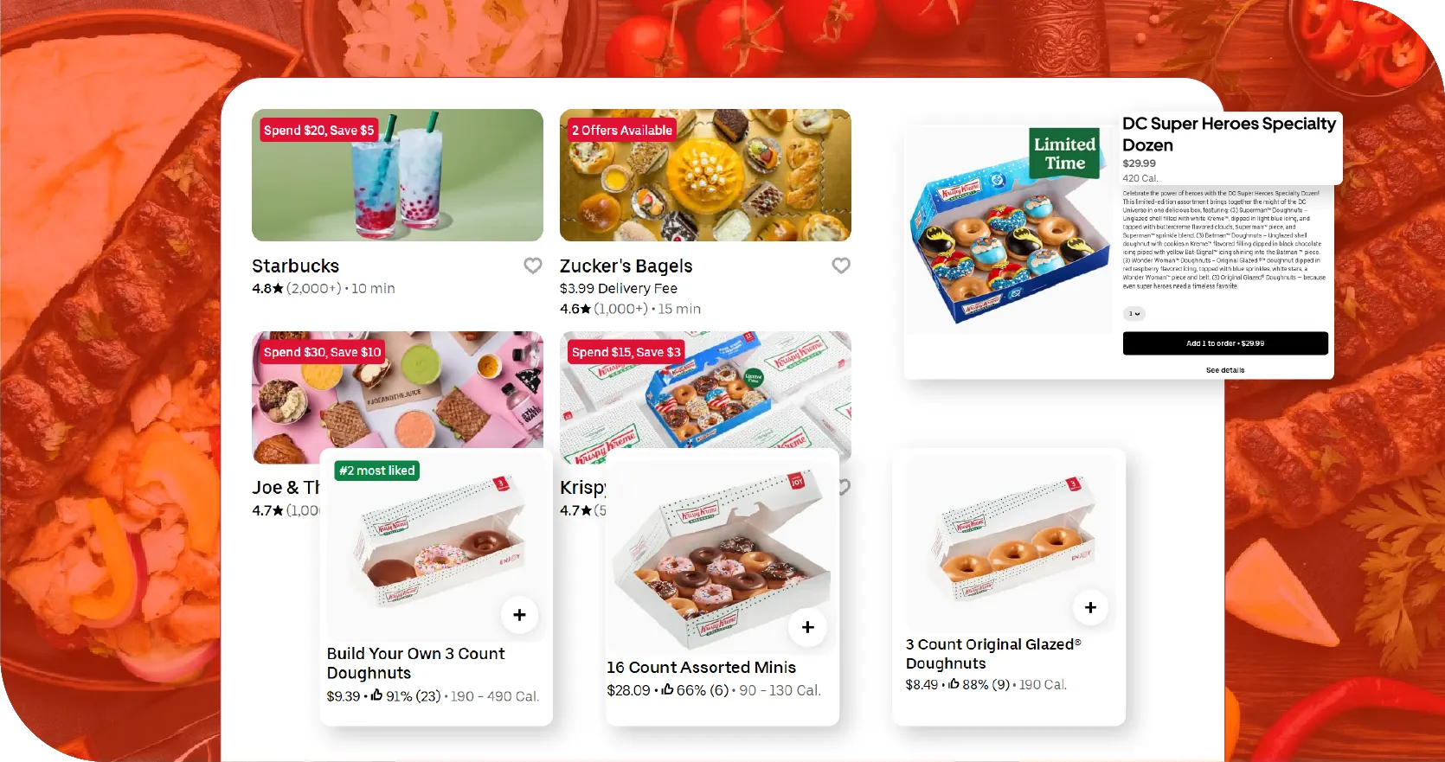The width and height of the screenshot is (1445, 762).
Task: Click the Spend $15, Save $3 badge
Action: (626, 352)
